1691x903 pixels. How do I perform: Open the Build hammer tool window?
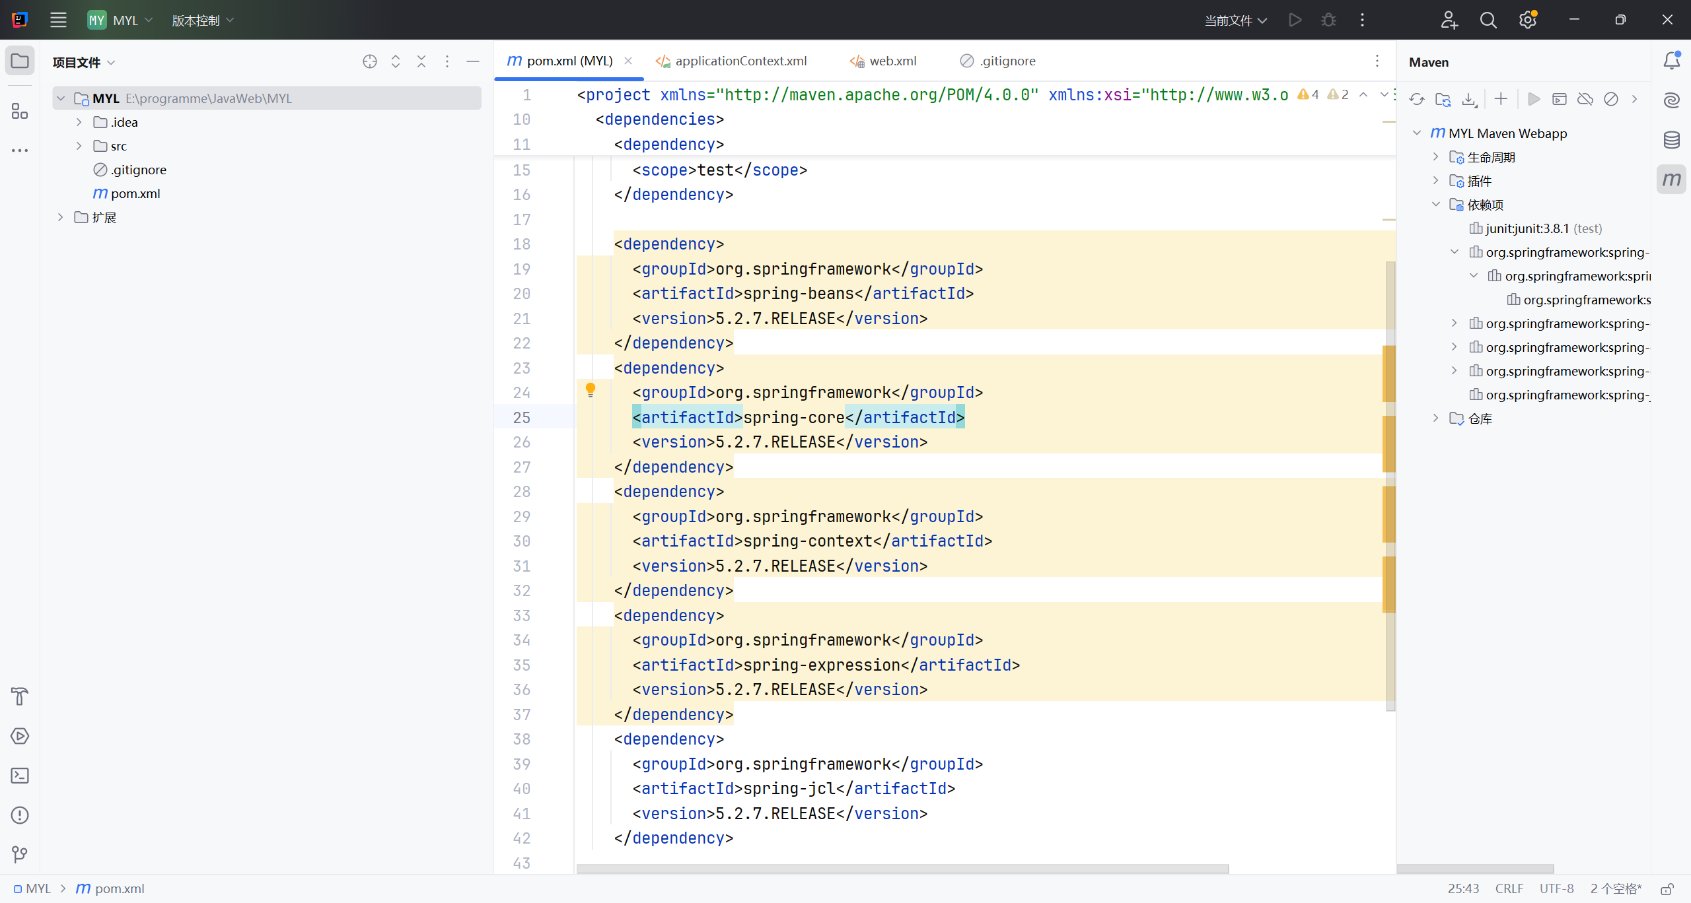point(20,696)
